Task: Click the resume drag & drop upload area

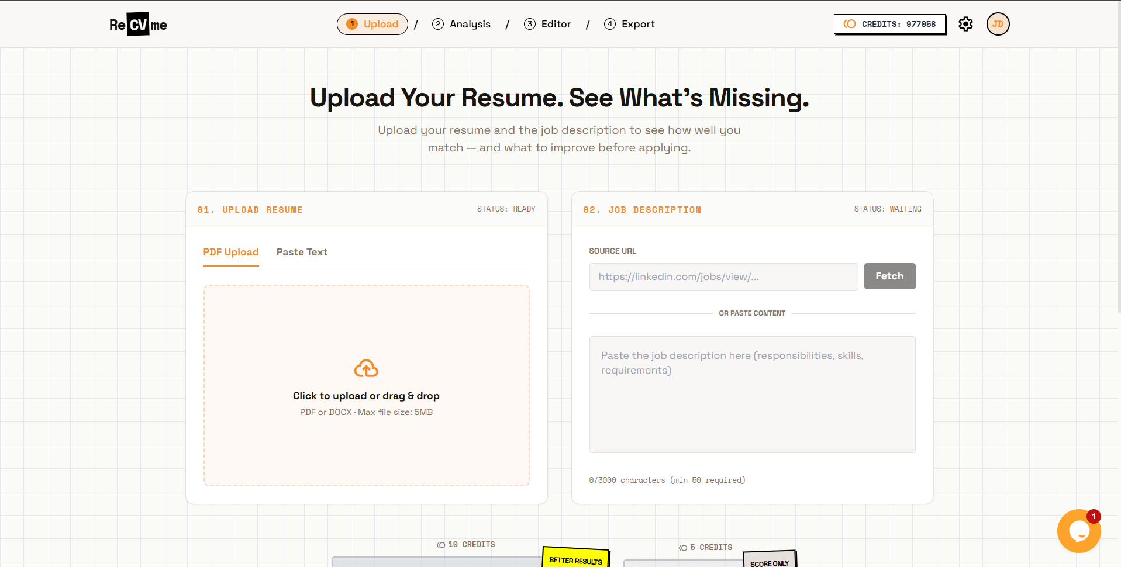Action: (x=366, y=386)
